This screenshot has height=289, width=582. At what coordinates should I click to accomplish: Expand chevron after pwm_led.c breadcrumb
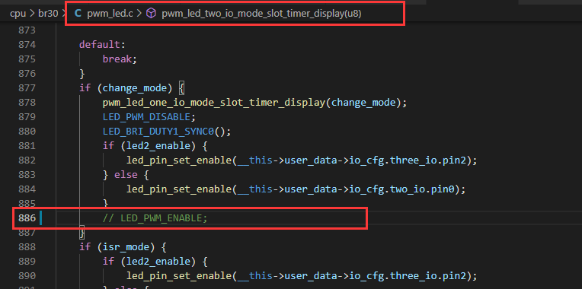pyautogui.click(x=139, y=14)
